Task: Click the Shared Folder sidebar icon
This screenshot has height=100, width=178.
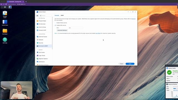Action: click(38, 21)
